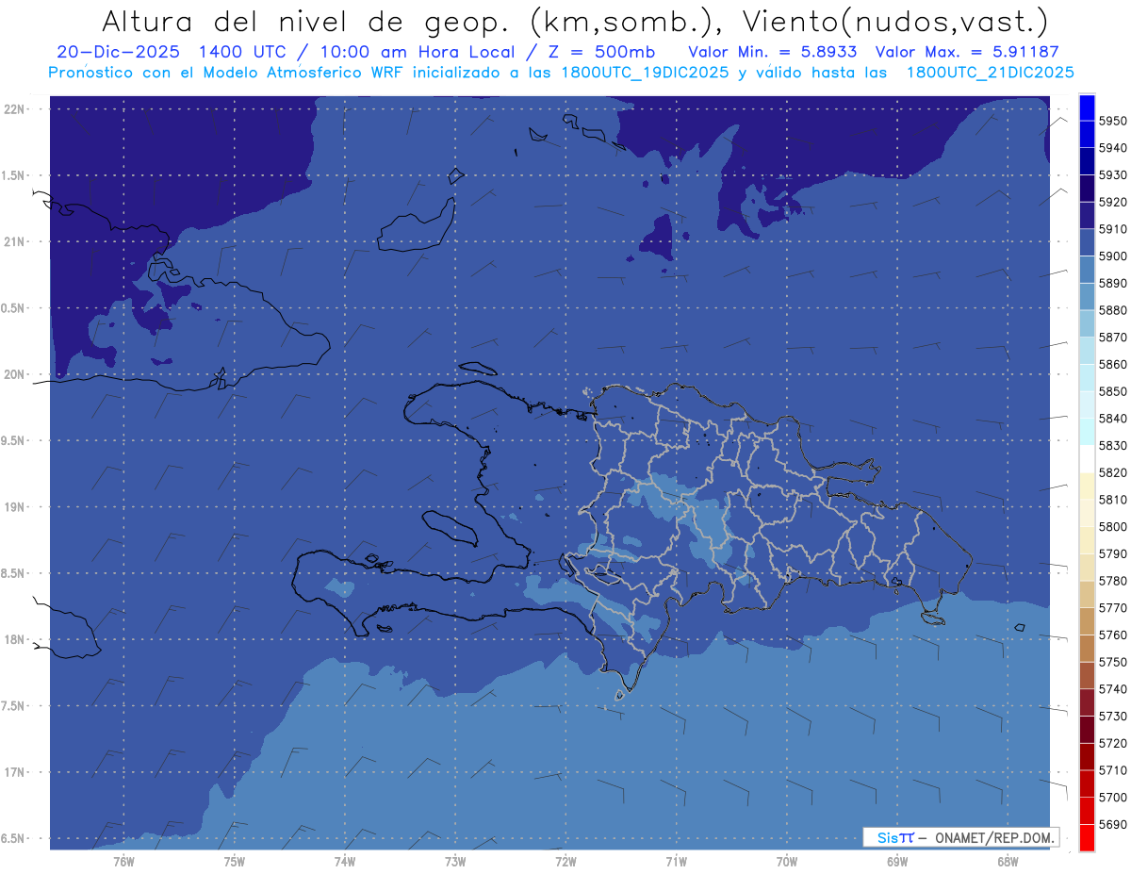The width and height of the screenshot is (1131, 874).
Task: Click the 20N latitude label
Action: click(14, 374)
